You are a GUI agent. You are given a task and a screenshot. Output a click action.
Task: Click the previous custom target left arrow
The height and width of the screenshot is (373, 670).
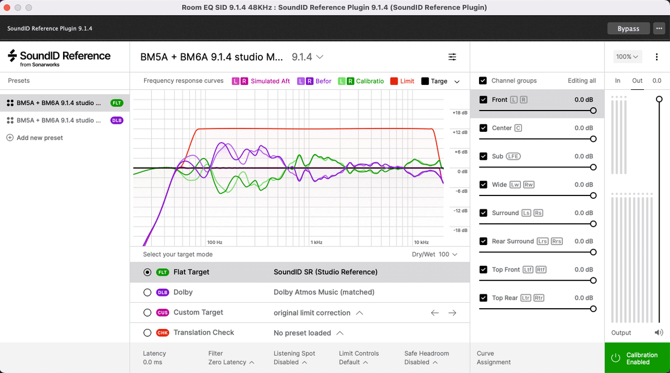point(435,313)
